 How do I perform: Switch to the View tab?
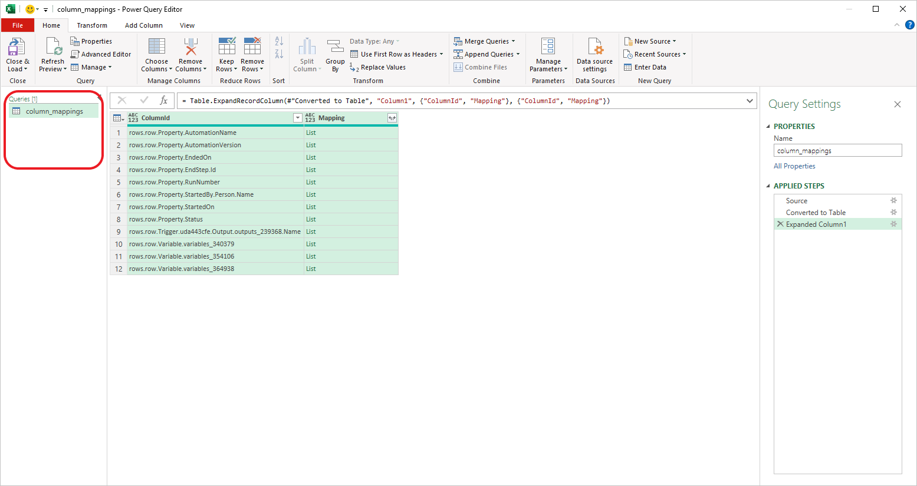pyautogui.click(x=188, y=25)
